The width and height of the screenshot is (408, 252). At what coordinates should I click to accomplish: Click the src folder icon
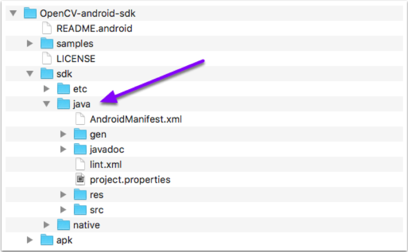pos(80,209)
